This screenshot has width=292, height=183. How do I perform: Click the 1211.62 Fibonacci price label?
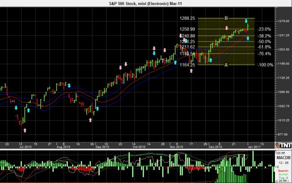[x=187, y=47]
